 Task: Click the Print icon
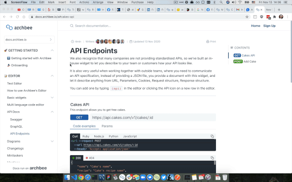pos(208,41)
